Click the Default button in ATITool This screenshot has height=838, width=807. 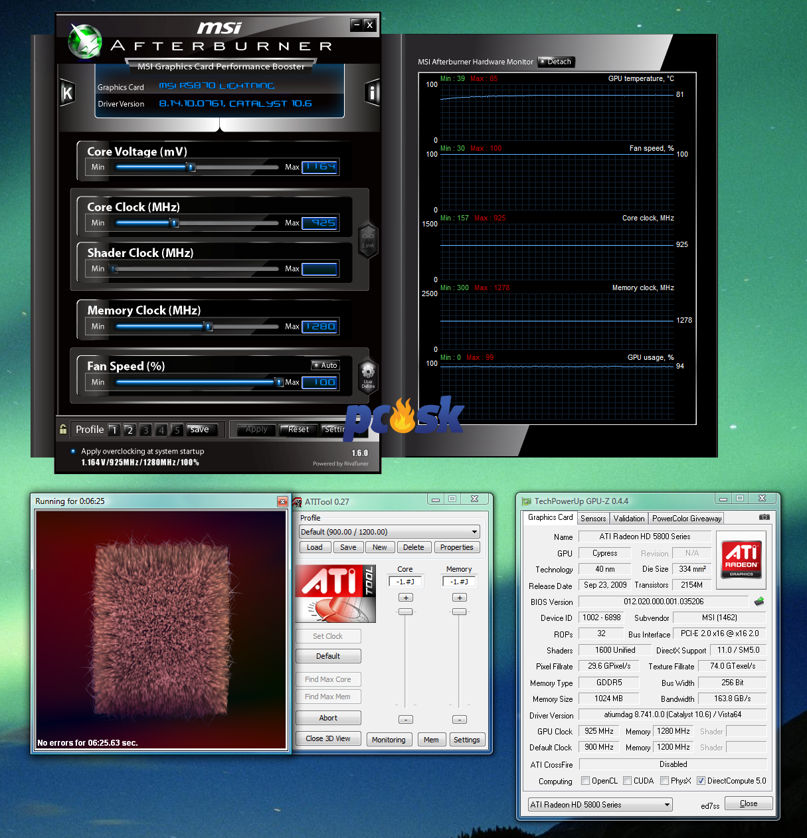pos(328,656)
